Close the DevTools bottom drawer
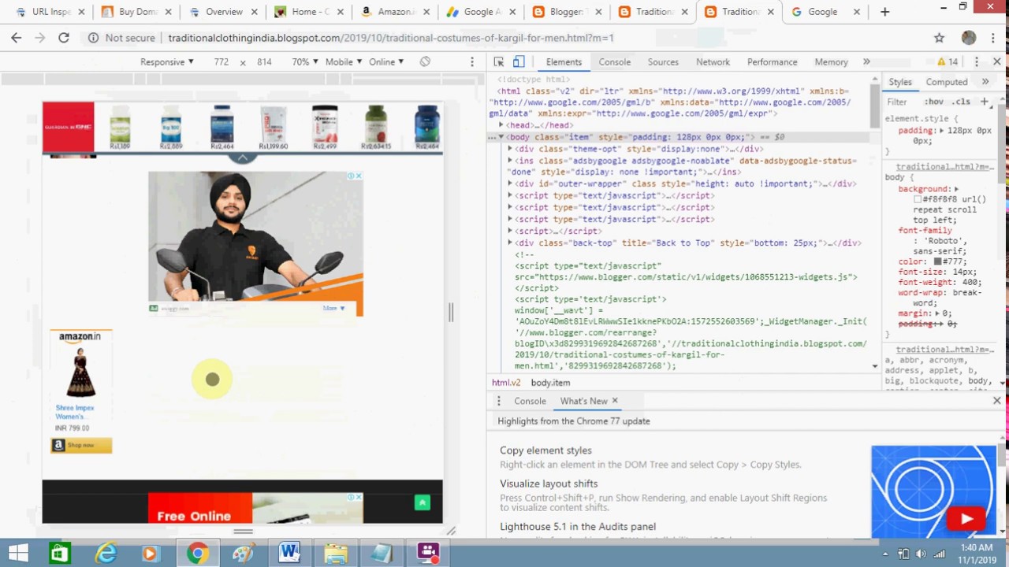This screenshot has height=567, width=1009. [x=996, y=401]
